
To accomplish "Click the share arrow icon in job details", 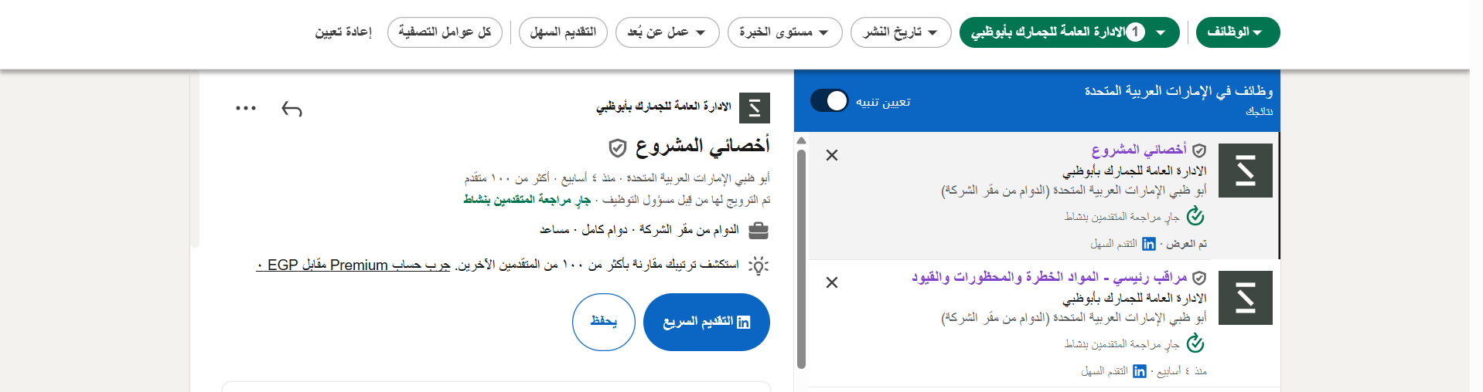I will pyautogui.click(x=291, y=109).
